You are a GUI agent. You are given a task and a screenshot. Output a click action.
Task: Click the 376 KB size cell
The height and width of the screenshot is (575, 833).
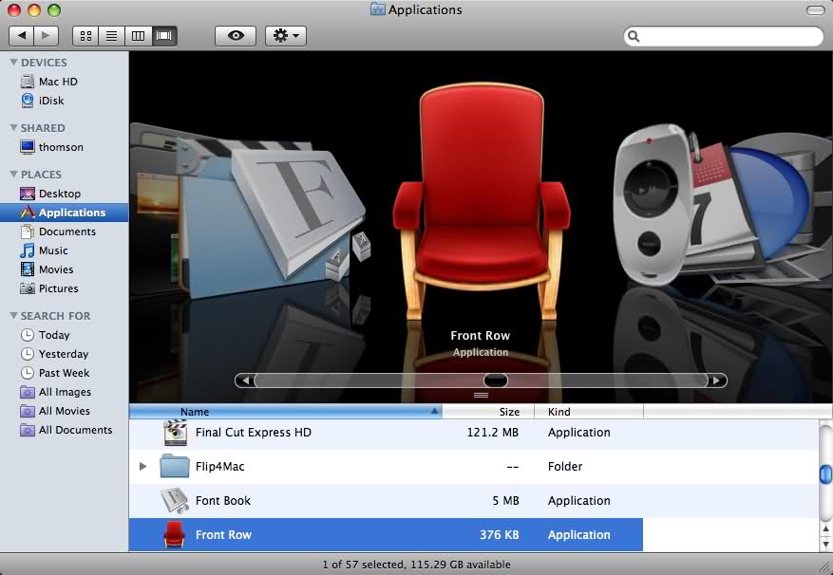pyautogui.click(x=500, y=534)
